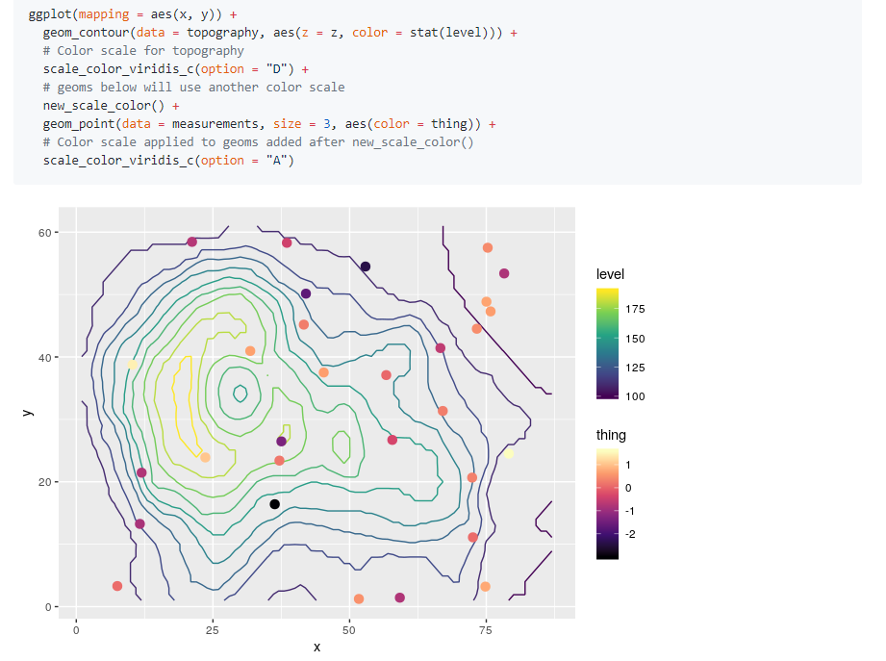Click the black data point near y=16
The image size is (886, 661).
coord(274,504)
